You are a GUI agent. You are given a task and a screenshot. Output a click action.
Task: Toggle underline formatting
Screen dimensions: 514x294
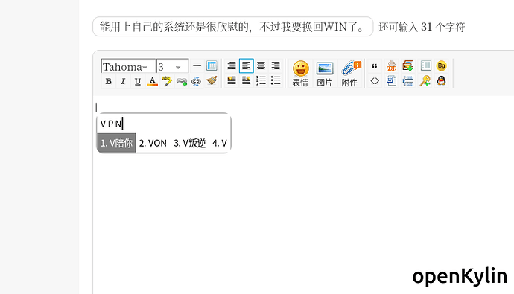[138, 81]
